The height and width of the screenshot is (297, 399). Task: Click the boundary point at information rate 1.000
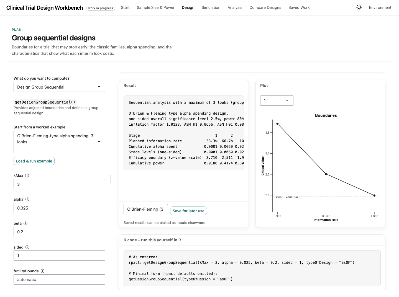374,195
